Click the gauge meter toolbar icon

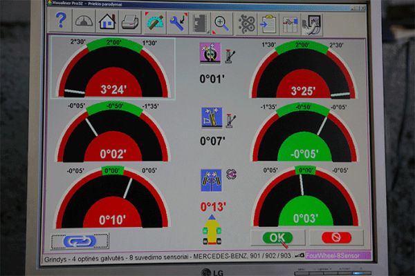tap(83, 21)
